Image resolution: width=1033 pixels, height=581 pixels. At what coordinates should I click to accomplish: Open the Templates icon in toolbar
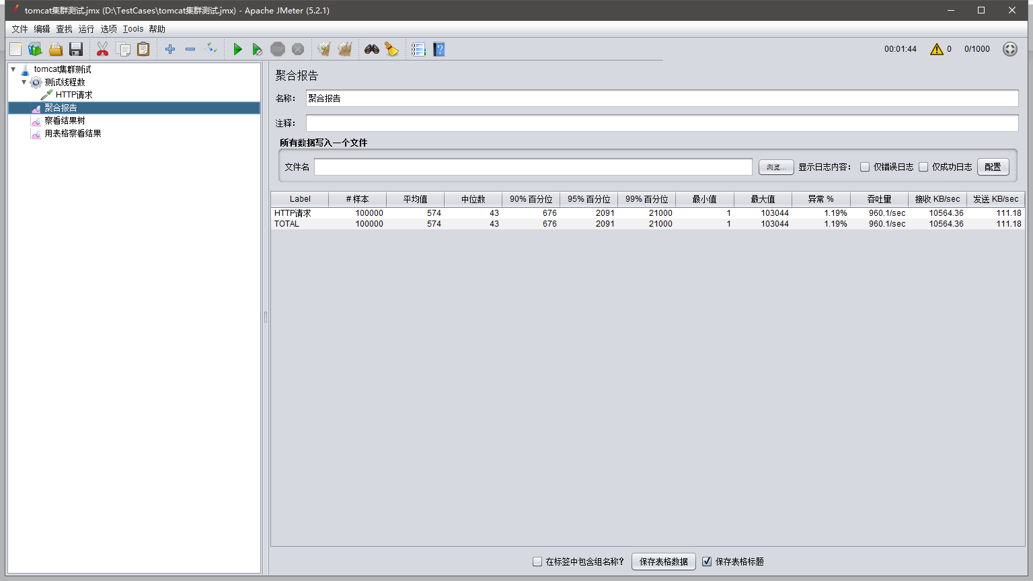click(x=36, y=49)
